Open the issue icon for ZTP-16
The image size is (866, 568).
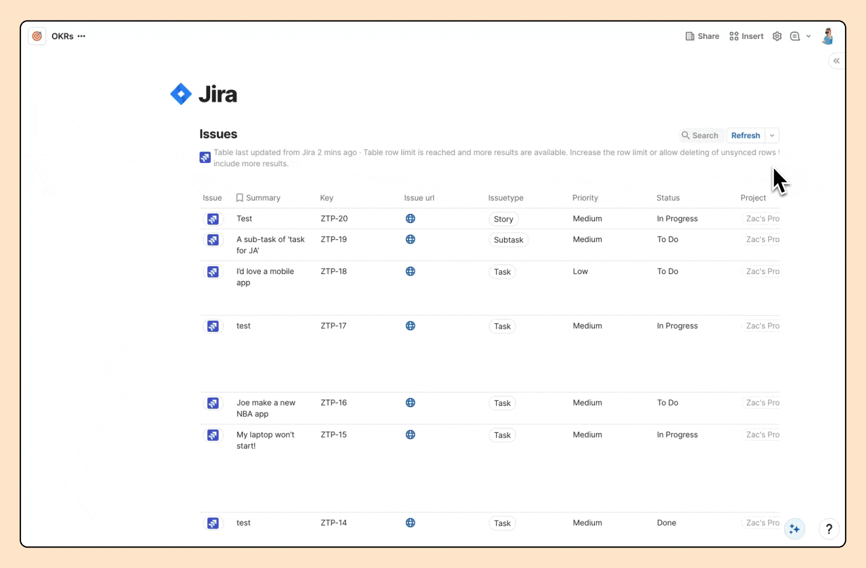coord(213,403)
